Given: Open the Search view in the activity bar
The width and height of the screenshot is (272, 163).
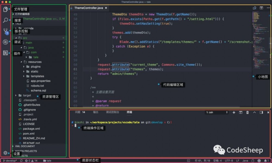Looking at the screenshot, I should pyautogui.click(x=6, y=20).
